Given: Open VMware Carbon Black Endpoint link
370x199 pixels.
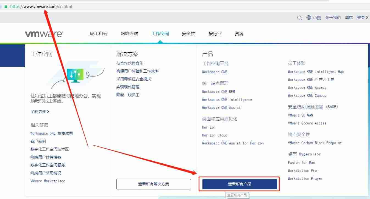Looking at the screenshot, I should 315,143.
